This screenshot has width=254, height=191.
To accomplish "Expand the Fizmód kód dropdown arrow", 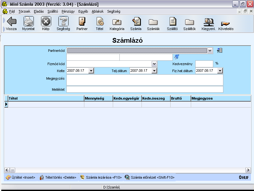I will (154, 64).
